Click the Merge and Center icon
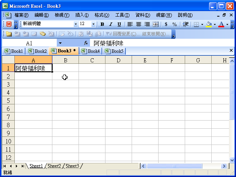Image resolution: width=236 pixels, height=177 pixels. tap(156, 24)
